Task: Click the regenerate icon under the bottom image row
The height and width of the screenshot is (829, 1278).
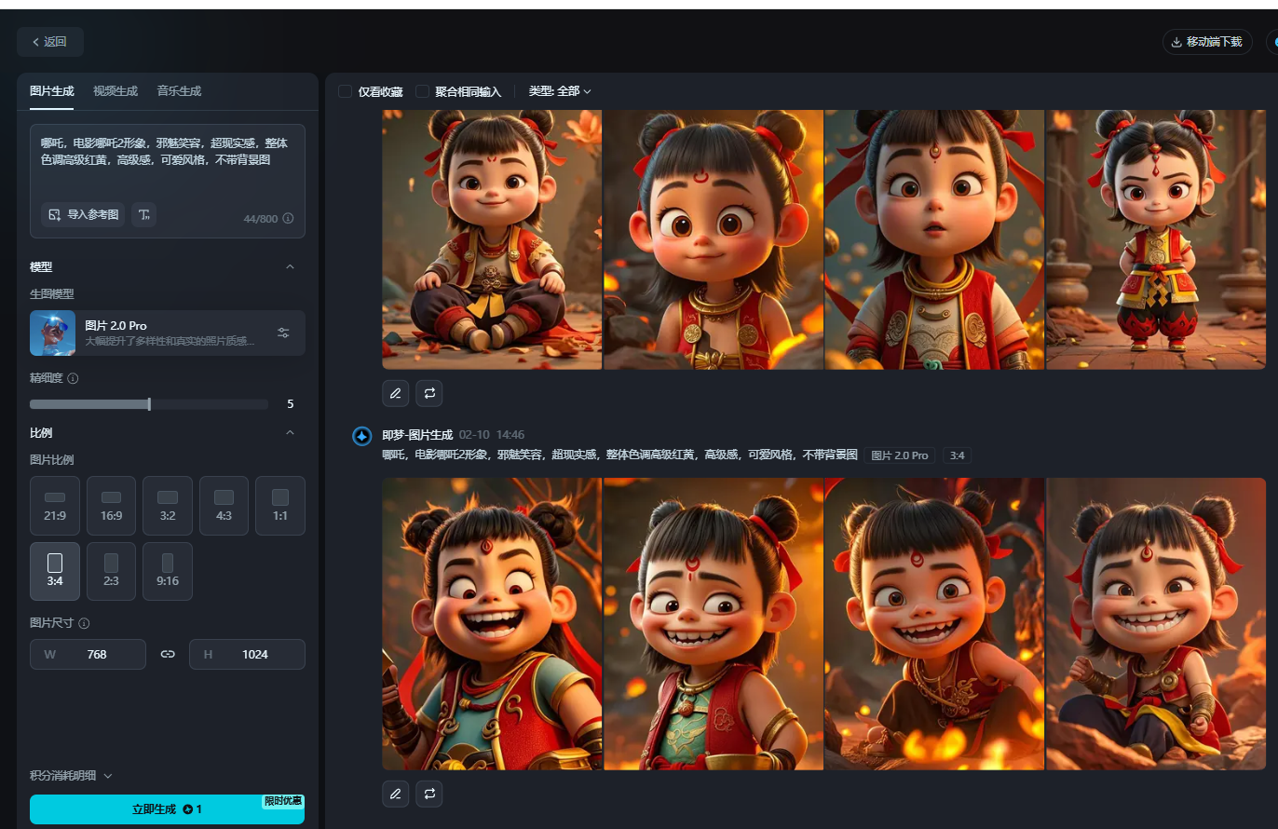Action: point(429,794)
